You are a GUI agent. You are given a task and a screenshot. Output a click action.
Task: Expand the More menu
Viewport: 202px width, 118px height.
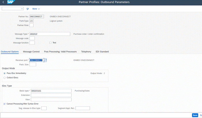pyautogui.click(x=36, y=9)
